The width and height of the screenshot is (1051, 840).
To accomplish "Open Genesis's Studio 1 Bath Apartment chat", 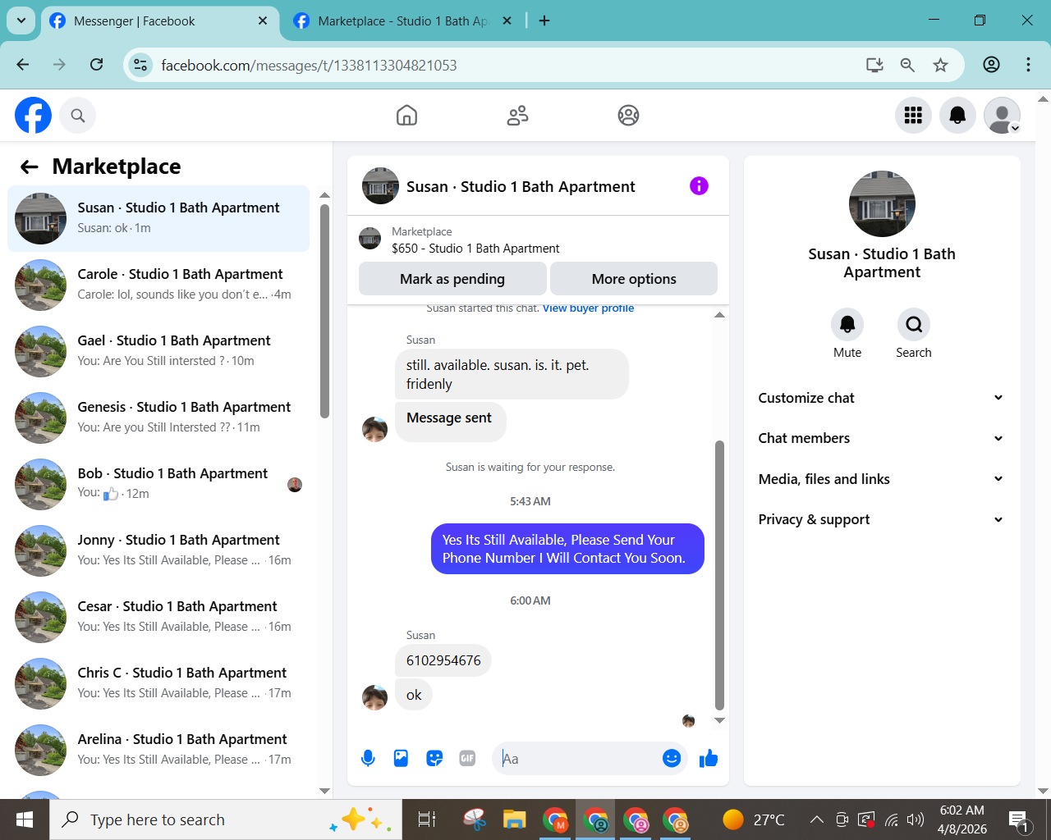I will (x=158, y=418).
